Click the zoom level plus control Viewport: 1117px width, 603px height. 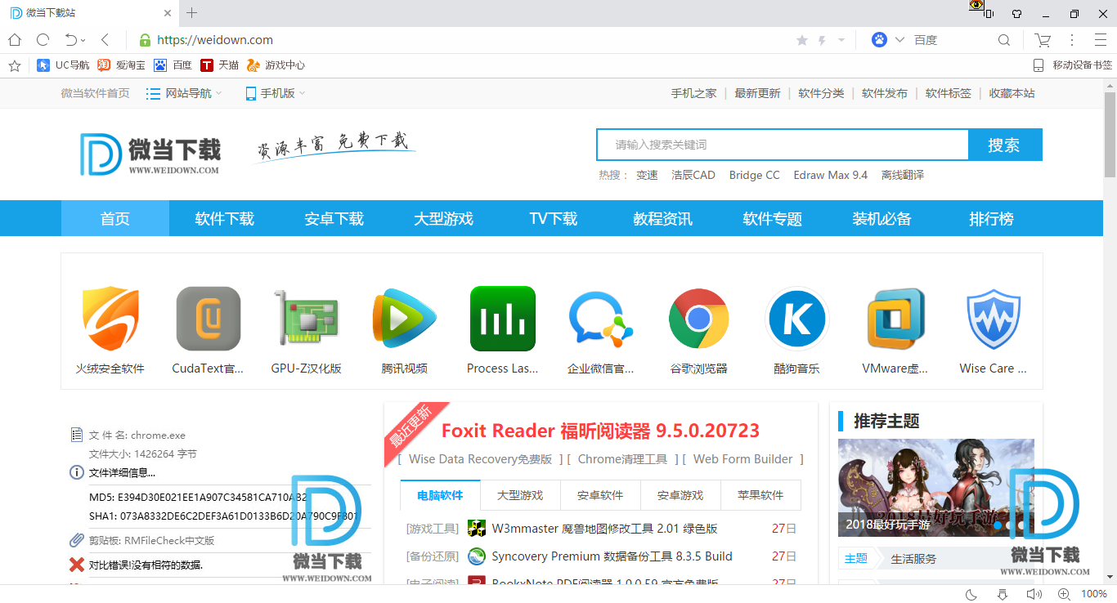(1064, 594)
